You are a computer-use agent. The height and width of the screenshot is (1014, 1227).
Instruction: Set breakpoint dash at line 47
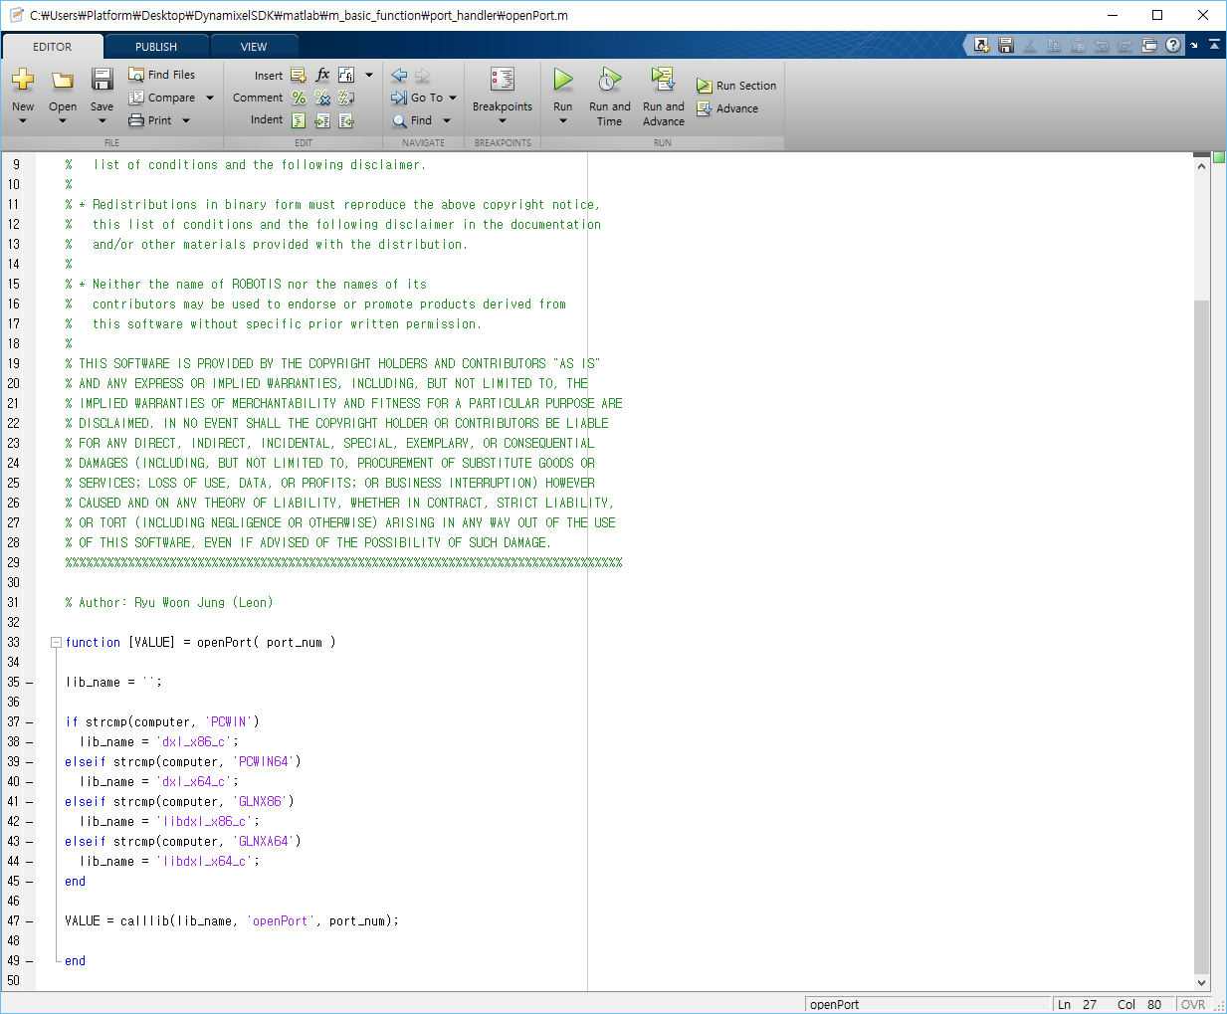tap(29, 921)
